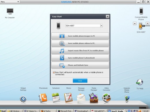Switch to Microsoft Photo taskbar item
Screen dimensions: 150x112
pyautogui.click(x=65, y=111)
